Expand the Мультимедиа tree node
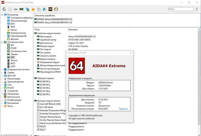Screen dimensions: 201x136 pos(2,79)
